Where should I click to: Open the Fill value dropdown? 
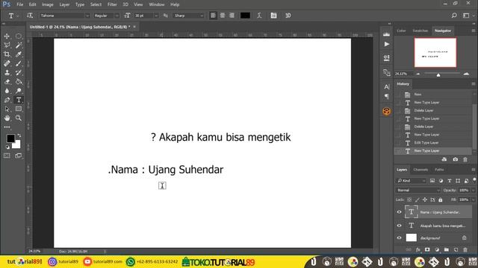(x=473, y=200)
